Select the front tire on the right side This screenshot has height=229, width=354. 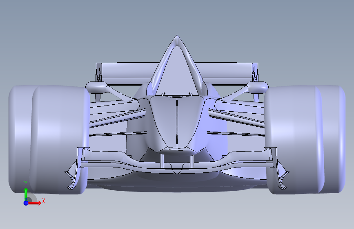(294, 140)
